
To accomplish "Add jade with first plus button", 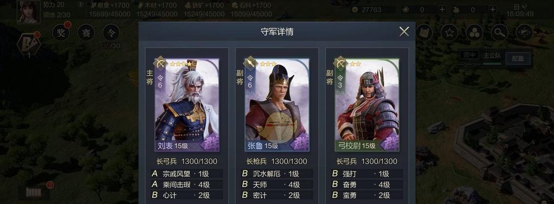I will click(x=442, y=10).
